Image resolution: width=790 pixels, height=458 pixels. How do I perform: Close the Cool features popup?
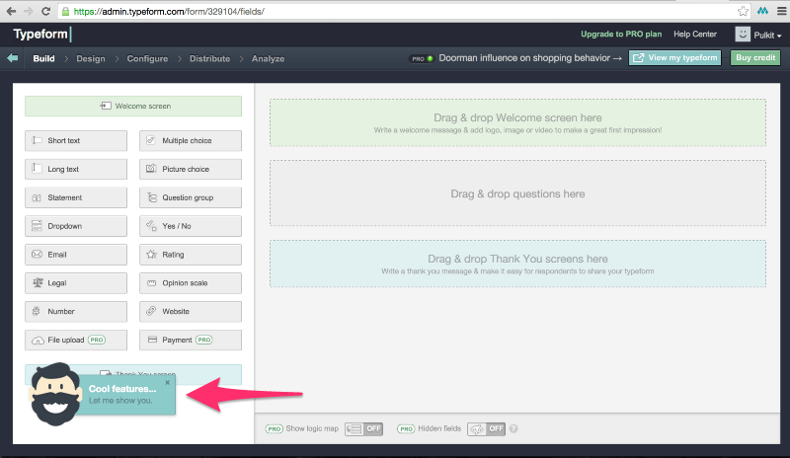[168, 383]
